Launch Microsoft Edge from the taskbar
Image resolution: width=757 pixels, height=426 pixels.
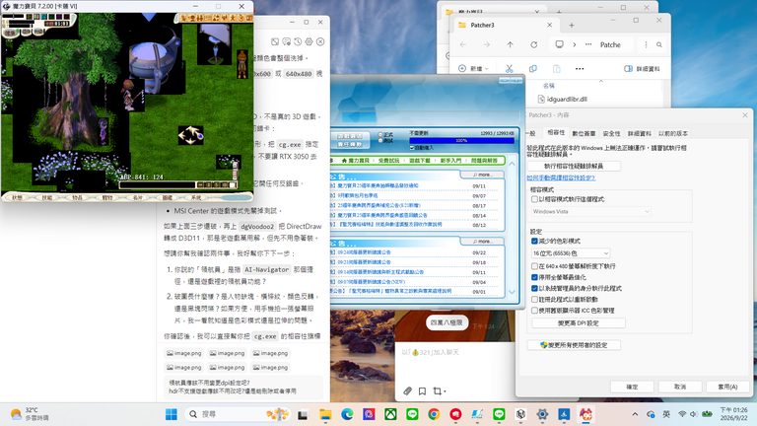click(347, 414)
